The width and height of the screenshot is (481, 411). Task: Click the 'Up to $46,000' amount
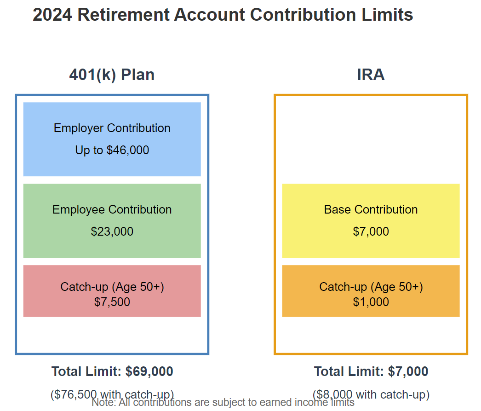(x=112, y=150)
